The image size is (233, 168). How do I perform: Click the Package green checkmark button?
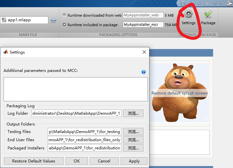click(x=208, y=18)
